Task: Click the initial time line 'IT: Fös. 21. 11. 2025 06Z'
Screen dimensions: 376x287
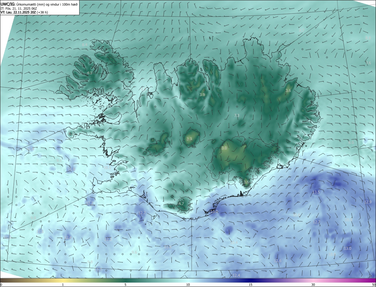Action: coord(19,8)
